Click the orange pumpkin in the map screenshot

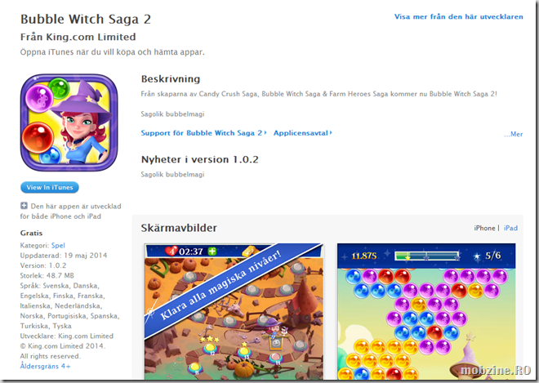coord(244,370)
